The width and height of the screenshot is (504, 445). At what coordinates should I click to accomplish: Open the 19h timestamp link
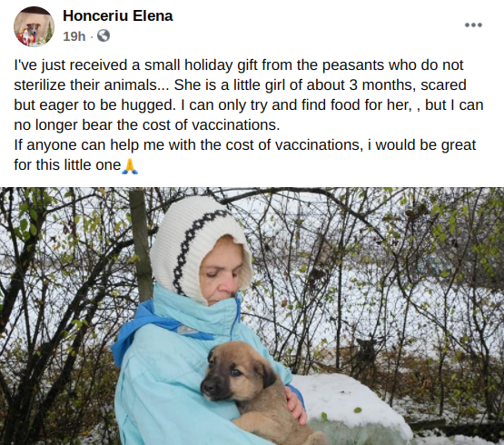point(74,36)
